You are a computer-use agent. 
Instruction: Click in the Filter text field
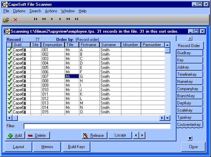(x=97, y=126)
